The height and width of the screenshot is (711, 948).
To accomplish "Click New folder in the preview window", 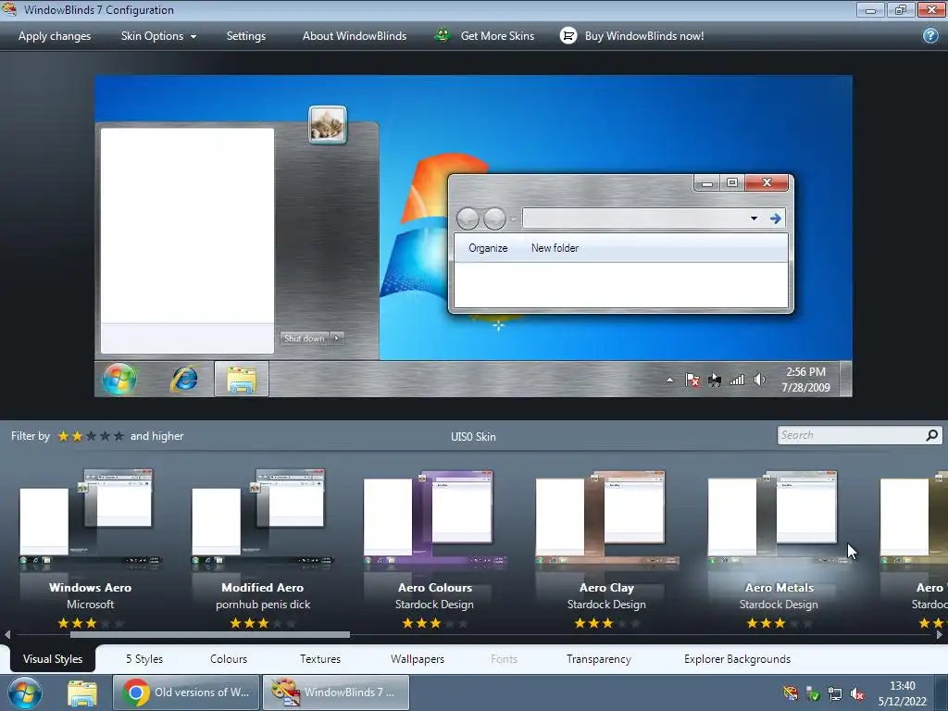I will click(555, 248).
